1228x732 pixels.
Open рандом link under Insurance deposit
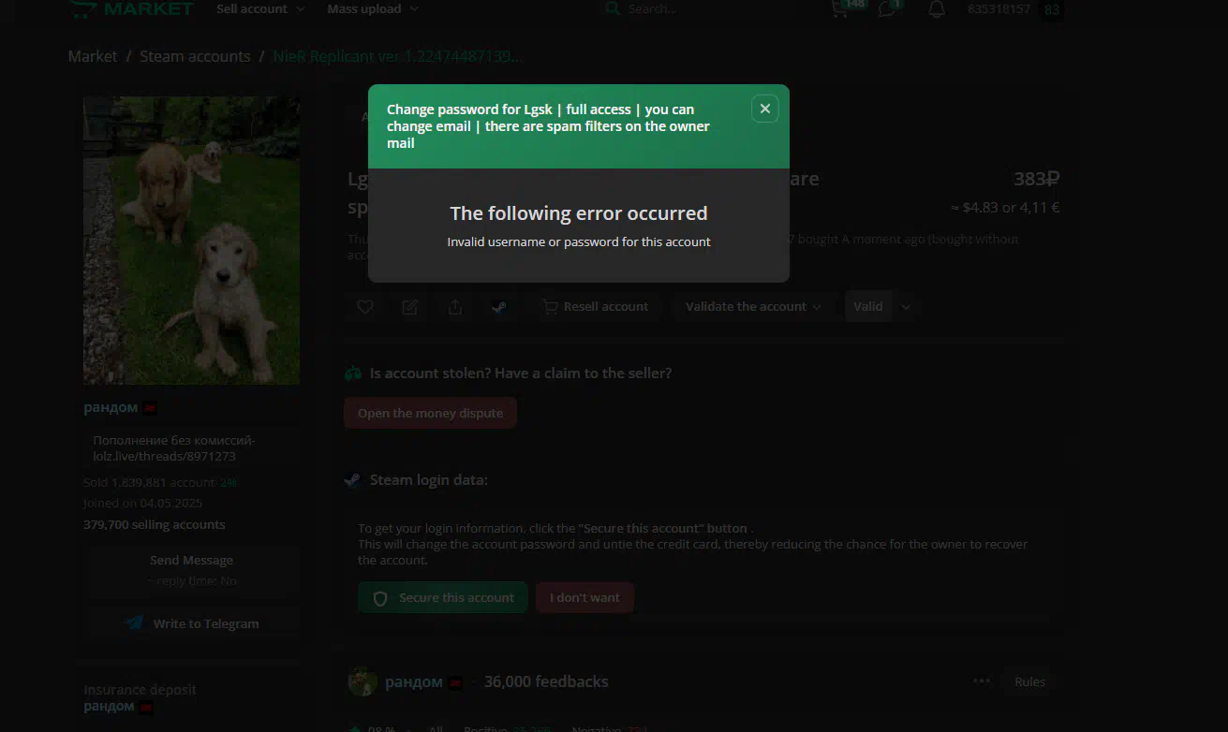110,706
